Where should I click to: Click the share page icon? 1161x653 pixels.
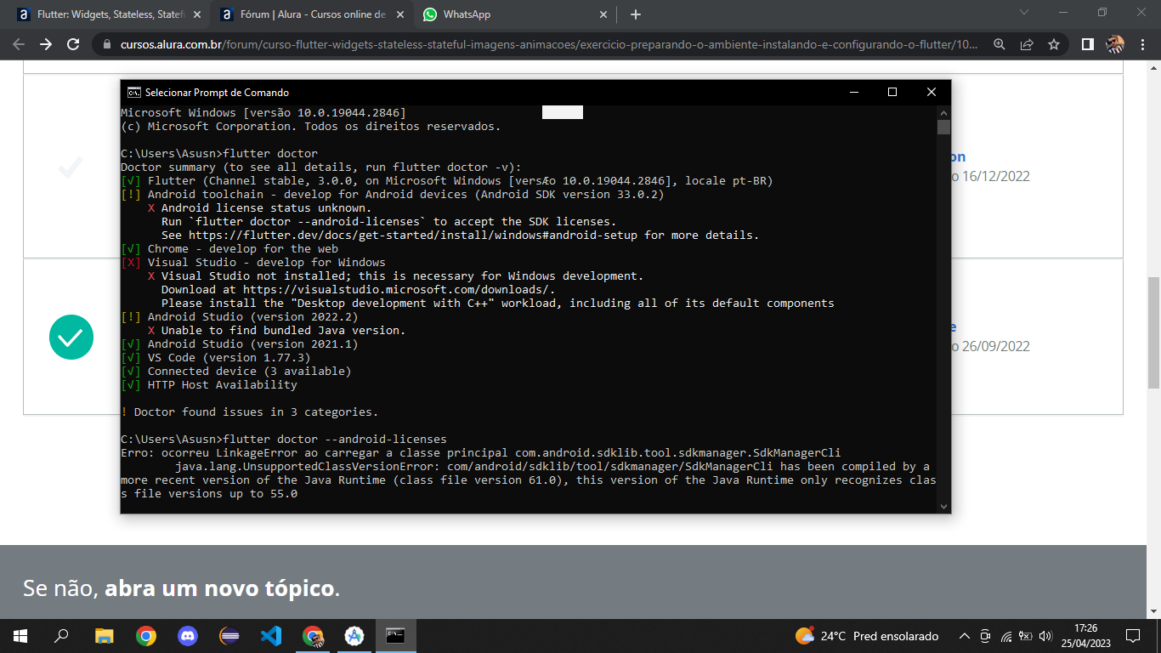point(1027,44)
